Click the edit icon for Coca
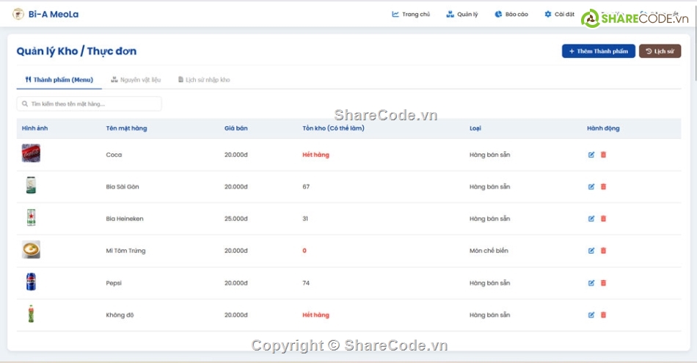 (591, 155)
